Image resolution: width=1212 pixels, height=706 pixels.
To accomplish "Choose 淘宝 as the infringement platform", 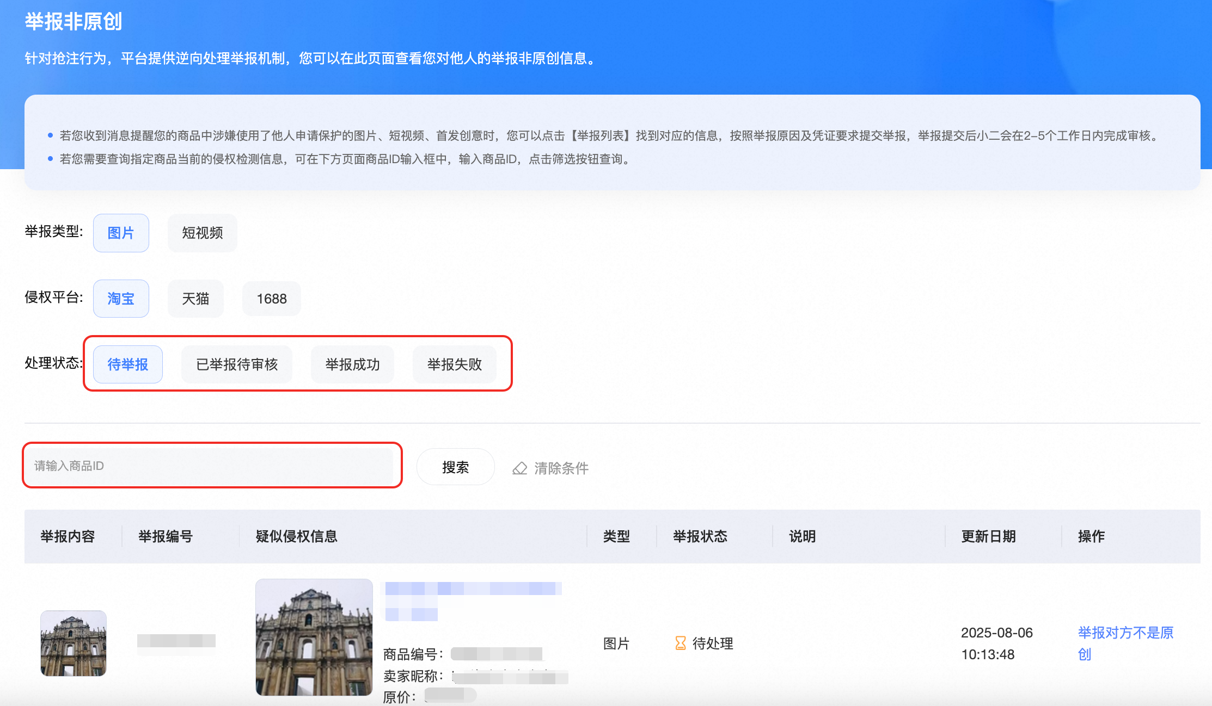I will pyautogui.click(x=121, y=299).
